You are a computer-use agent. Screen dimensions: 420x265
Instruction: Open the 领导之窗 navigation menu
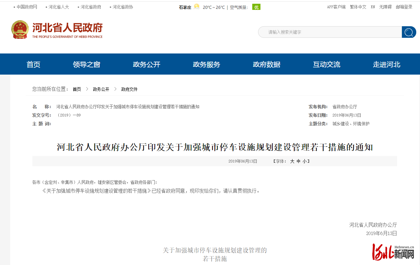click(86, 64)
